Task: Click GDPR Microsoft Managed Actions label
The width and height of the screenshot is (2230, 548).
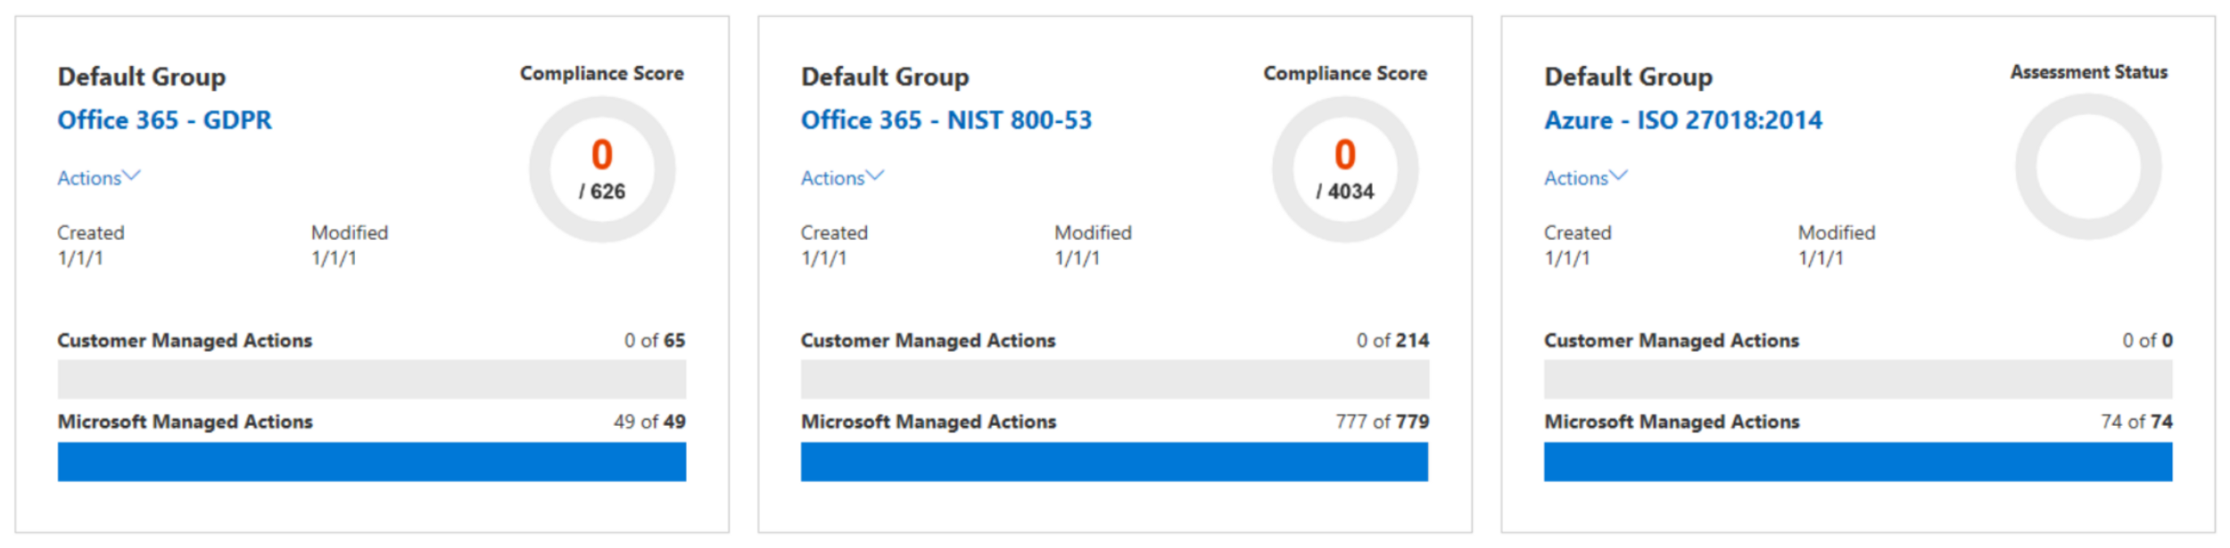Action: [x=185, y=421]
